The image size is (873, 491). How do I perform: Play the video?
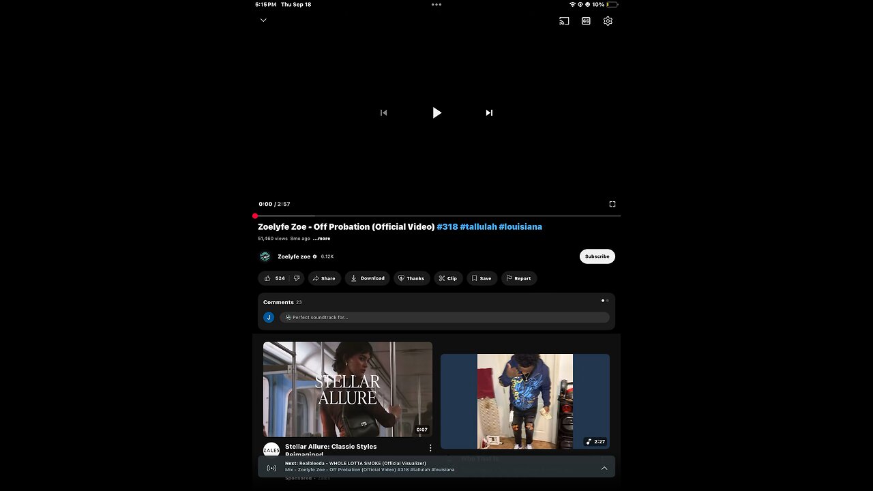click(x=436, y=113)
